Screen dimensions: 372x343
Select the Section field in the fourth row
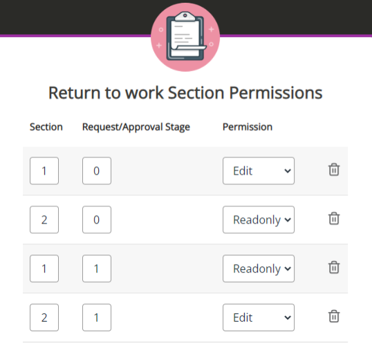pyautogui.click(x=44, y=317)
